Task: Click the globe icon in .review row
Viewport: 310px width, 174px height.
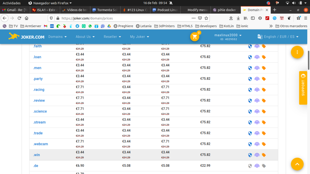Action: (257, 100)
